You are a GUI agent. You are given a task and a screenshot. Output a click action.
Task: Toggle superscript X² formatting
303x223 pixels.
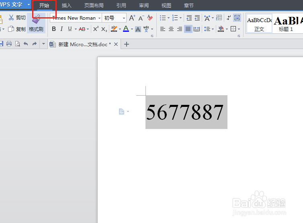coord(96,29)
